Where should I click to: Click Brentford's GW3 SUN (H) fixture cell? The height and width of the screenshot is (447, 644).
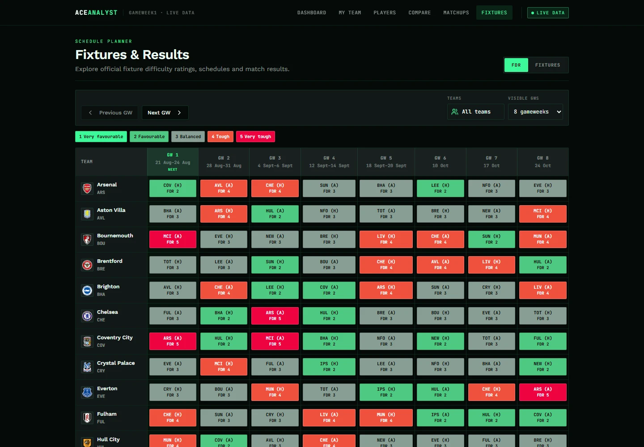275,265
